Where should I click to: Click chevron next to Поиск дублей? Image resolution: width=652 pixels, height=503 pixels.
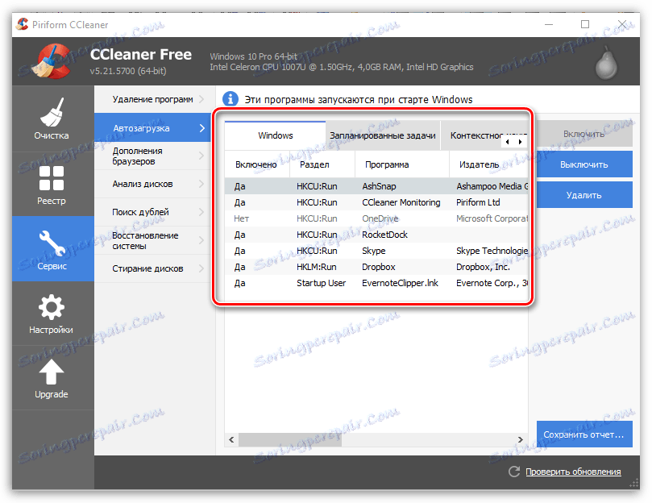(x=201, y=212)
